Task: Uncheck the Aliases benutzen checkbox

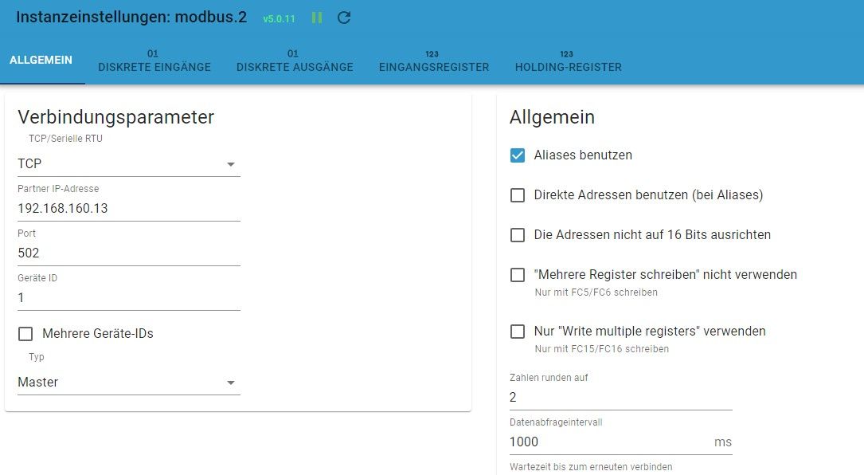Action: pyautogui.click(x=518, y=155)
